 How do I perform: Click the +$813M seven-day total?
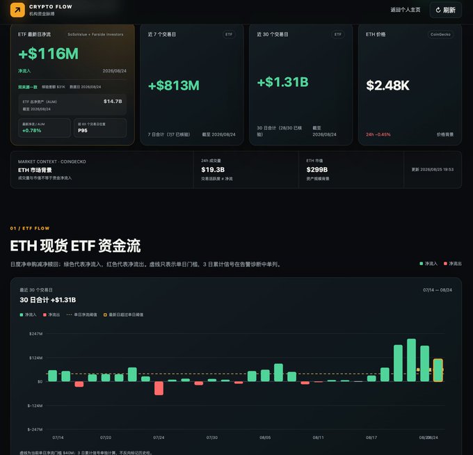click(173, 86)
